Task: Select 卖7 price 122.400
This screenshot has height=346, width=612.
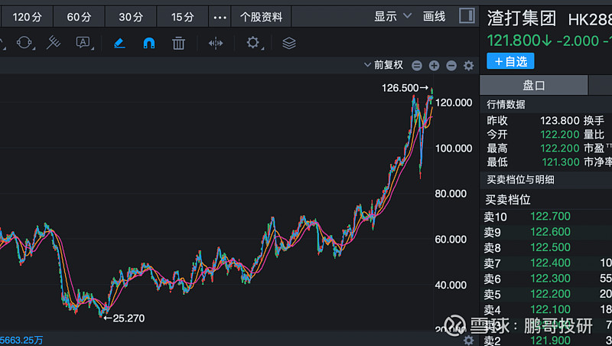Action: [x=550, y=263]
